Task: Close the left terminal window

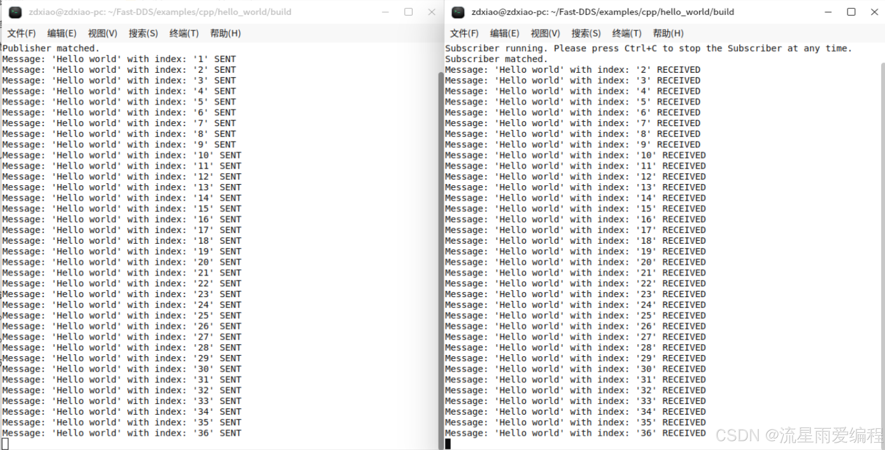Action: (432, 12)
